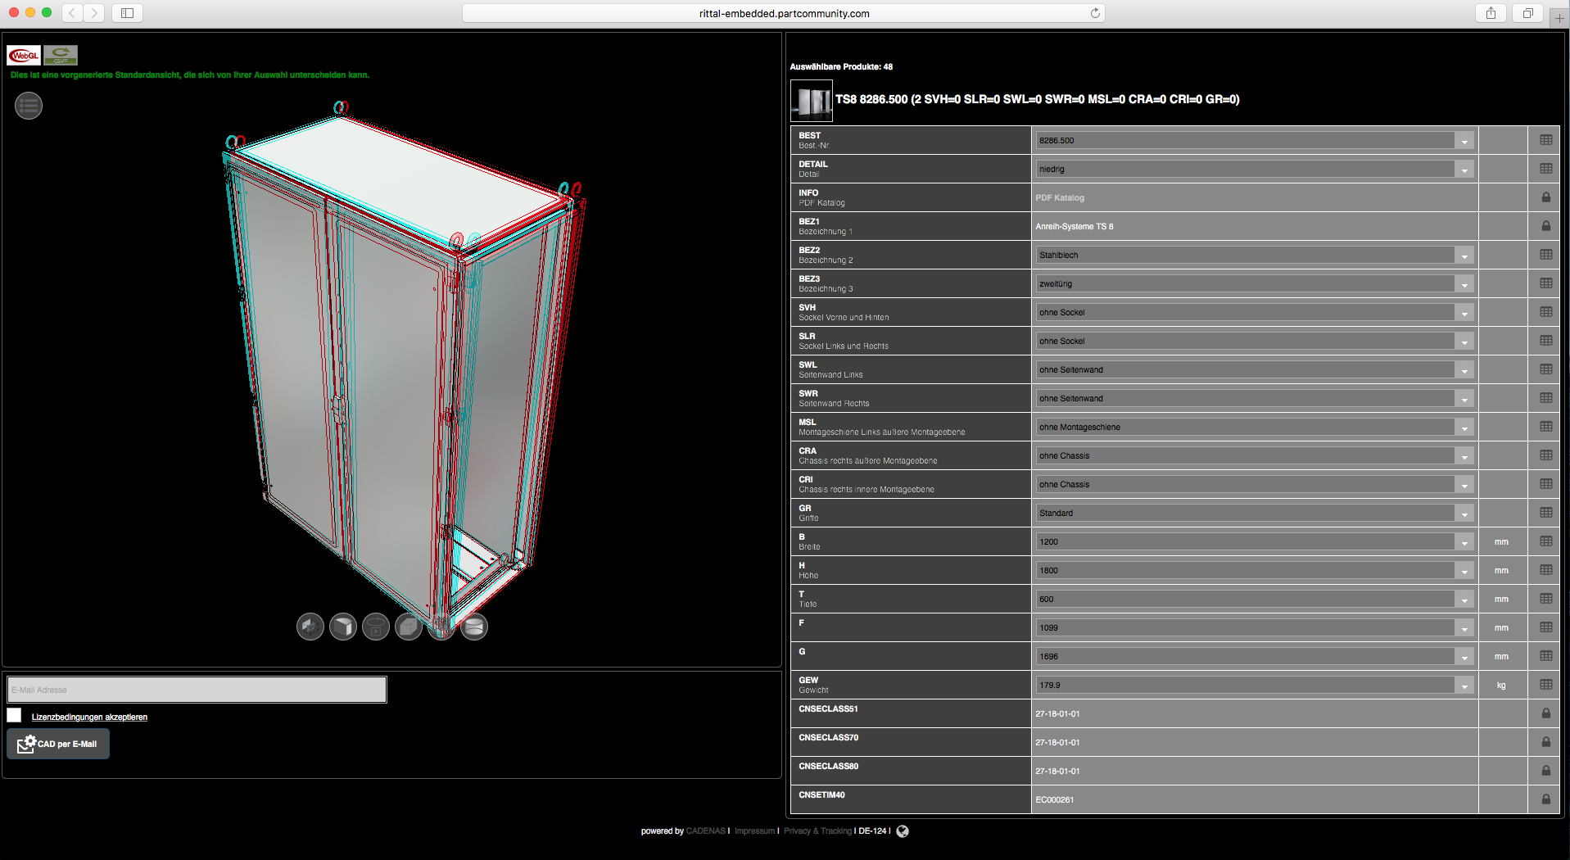Open value table icon for Tiefe row
Viewport: 1570px width, 860px height.
pos(1545,599)
